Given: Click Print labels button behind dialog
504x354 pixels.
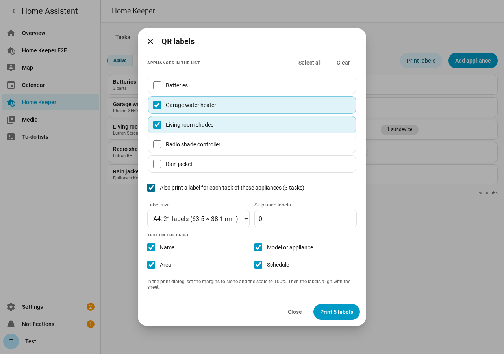Looking at the screenshot, I should click(x=421, y=61).
